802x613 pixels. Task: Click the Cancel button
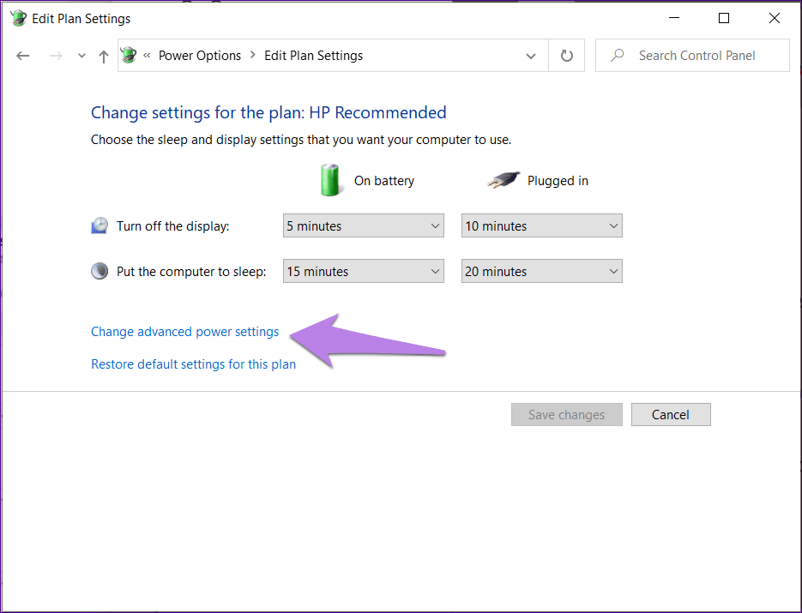671,414
